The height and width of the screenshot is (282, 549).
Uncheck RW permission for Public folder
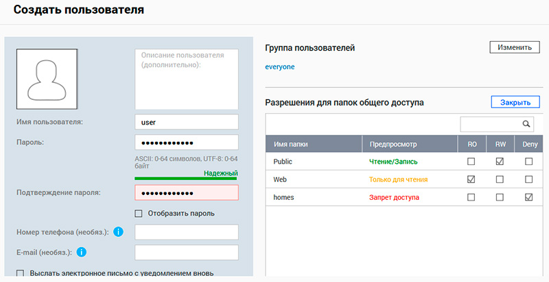pyautogui.click(x=500, y=162)
